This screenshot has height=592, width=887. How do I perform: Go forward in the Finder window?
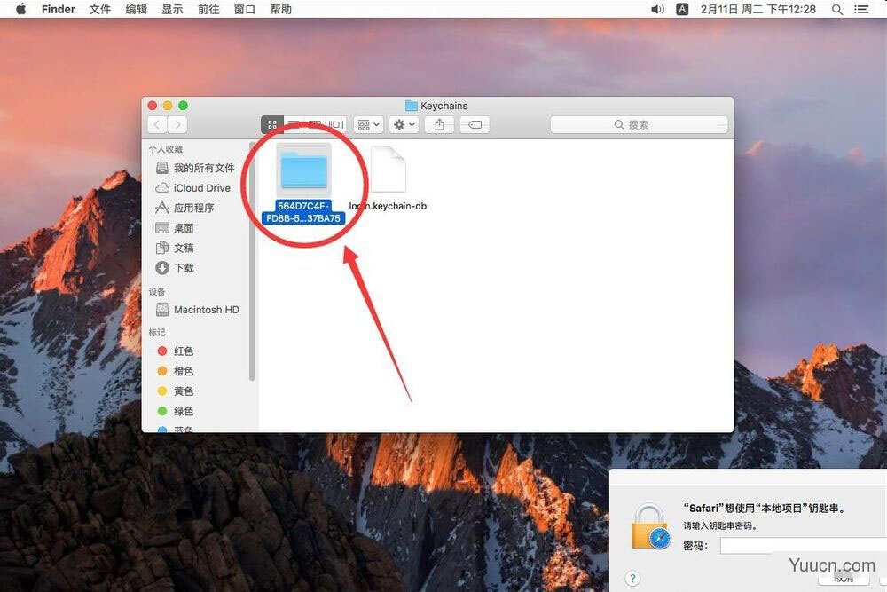pos(177,124)
